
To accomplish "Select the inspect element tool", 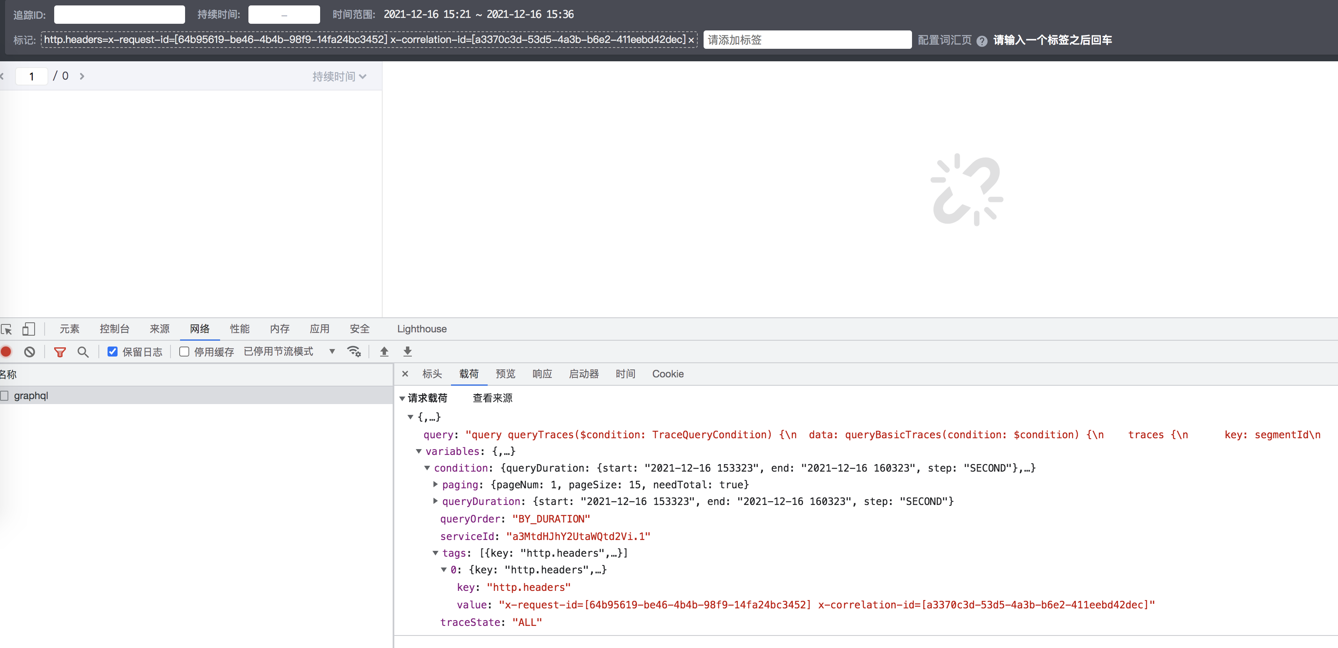I will (x=7, y=329).
